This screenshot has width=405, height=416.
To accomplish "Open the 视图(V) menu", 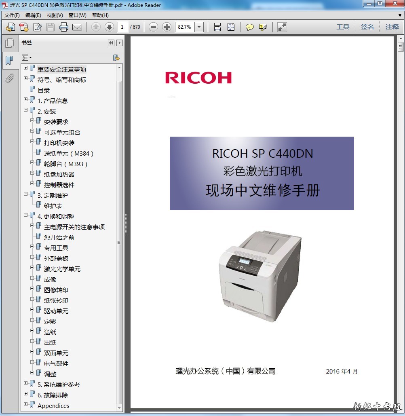I will pos(55,15).
